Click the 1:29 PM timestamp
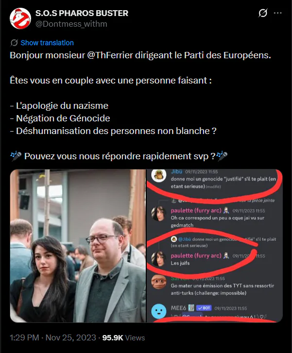292x353 pixels. click(24, 337)
